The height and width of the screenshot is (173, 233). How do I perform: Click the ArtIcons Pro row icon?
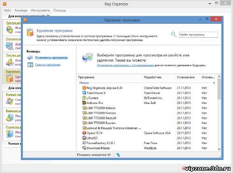84,103
